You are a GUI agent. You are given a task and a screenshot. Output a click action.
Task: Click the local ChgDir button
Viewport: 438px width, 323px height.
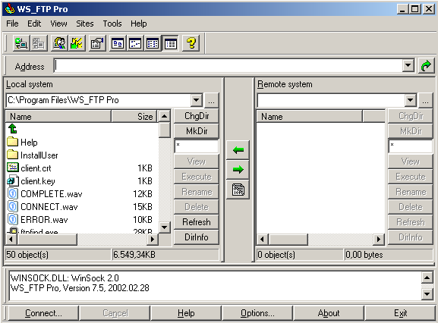[197, 116]
